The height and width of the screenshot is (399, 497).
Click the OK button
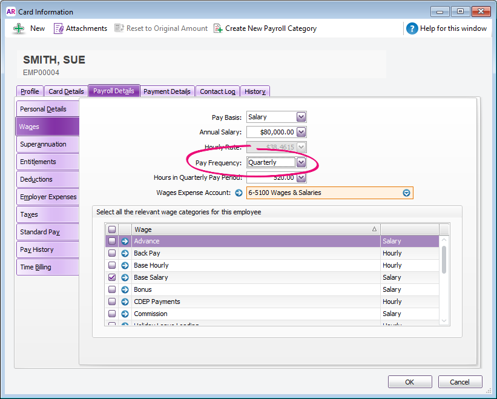pyautogui.click(x=410, y=382)
